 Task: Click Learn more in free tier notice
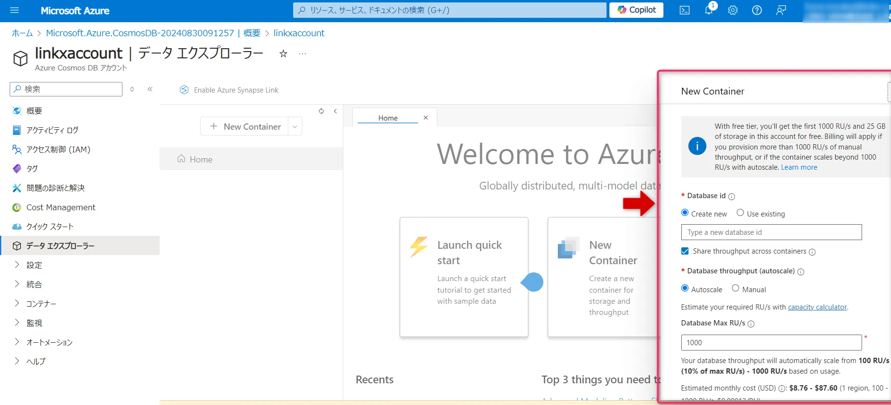click(799, 167)
